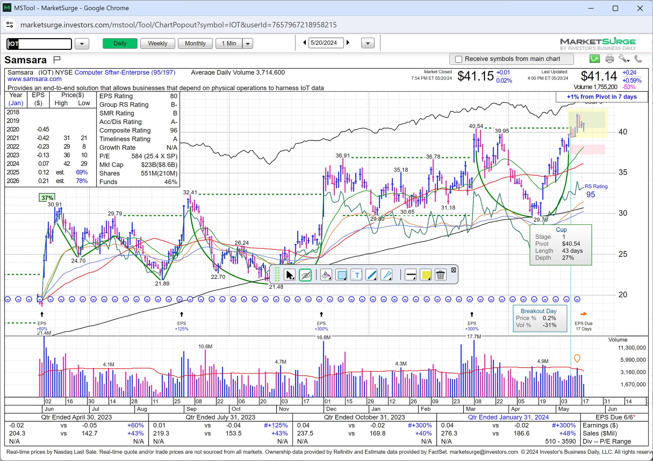The image size is (653, 461).
Task: Switch to the Weekly chart view
Action: tap(157, 43)
